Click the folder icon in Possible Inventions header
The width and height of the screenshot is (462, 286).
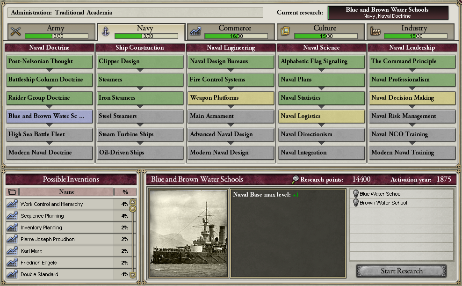(x=12, y=192)
